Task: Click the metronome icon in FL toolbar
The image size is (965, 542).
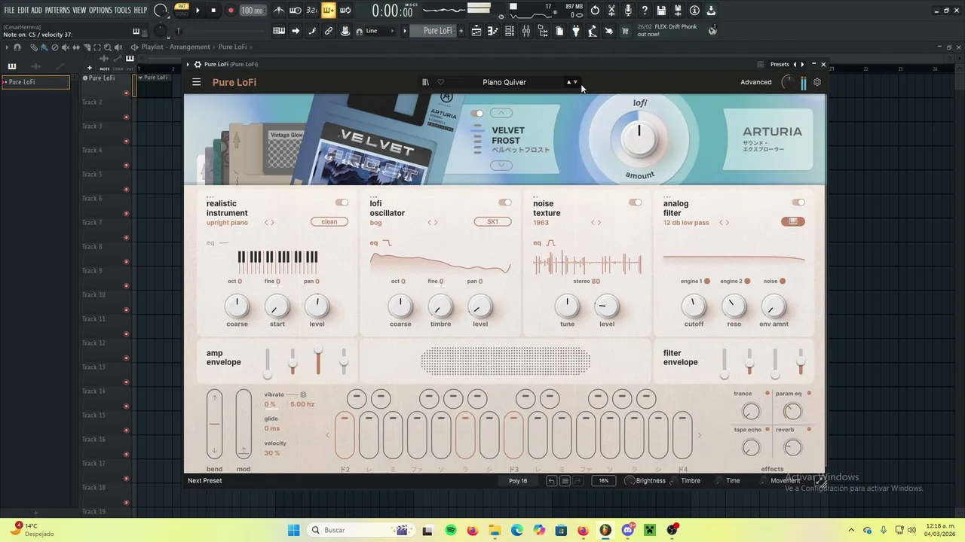Action: (279, 11)
